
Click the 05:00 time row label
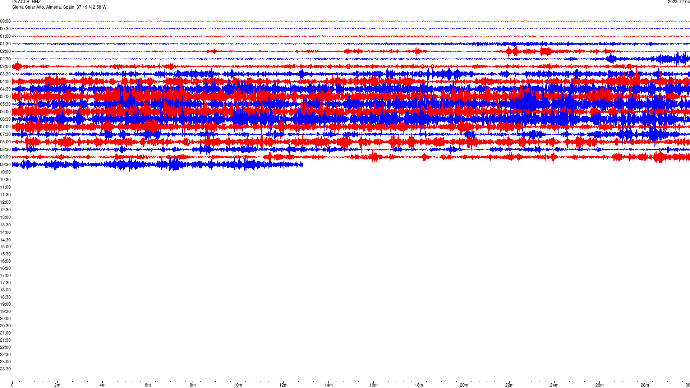click(5, 97)
